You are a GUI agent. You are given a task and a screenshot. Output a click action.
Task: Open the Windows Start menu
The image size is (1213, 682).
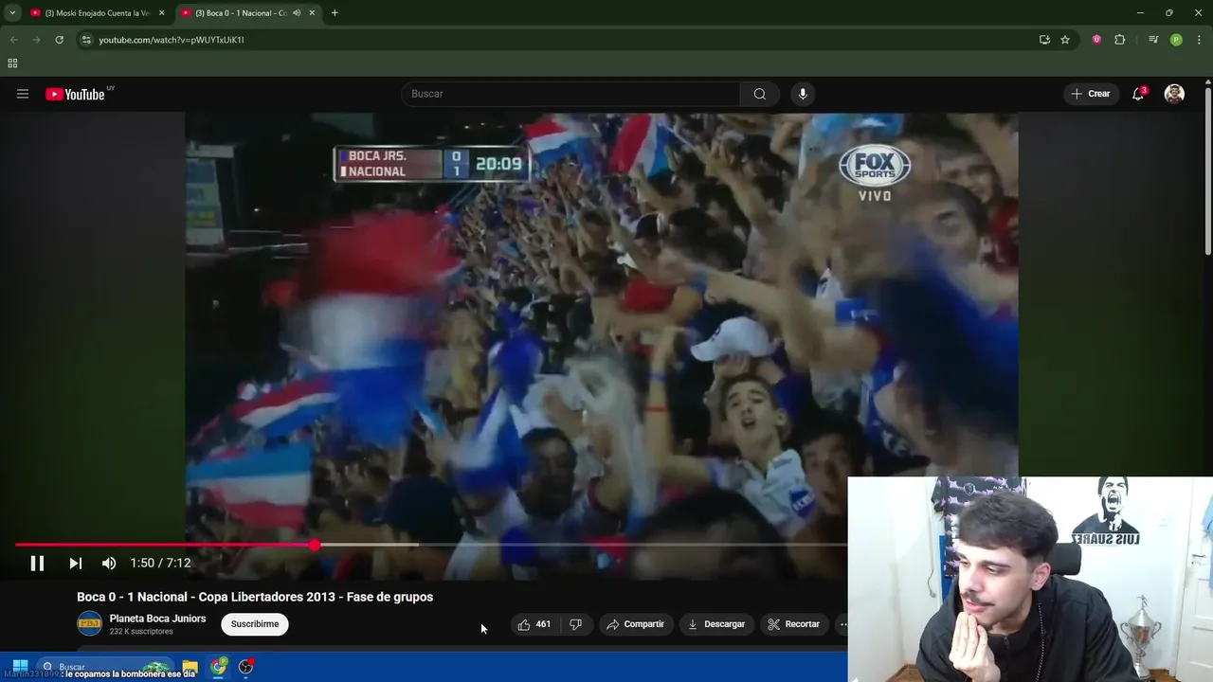click(x=20, y=666)
